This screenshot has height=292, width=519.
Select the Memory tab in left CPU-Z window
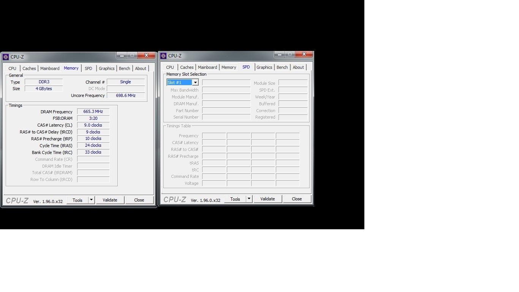(x=71, y=68)
